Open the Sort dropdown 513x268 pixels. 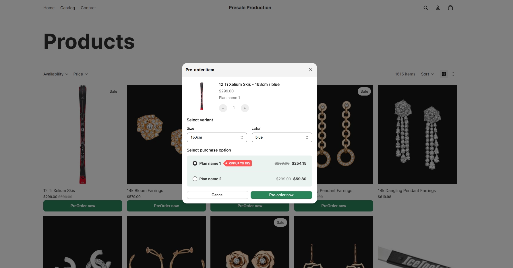(427, 74)
